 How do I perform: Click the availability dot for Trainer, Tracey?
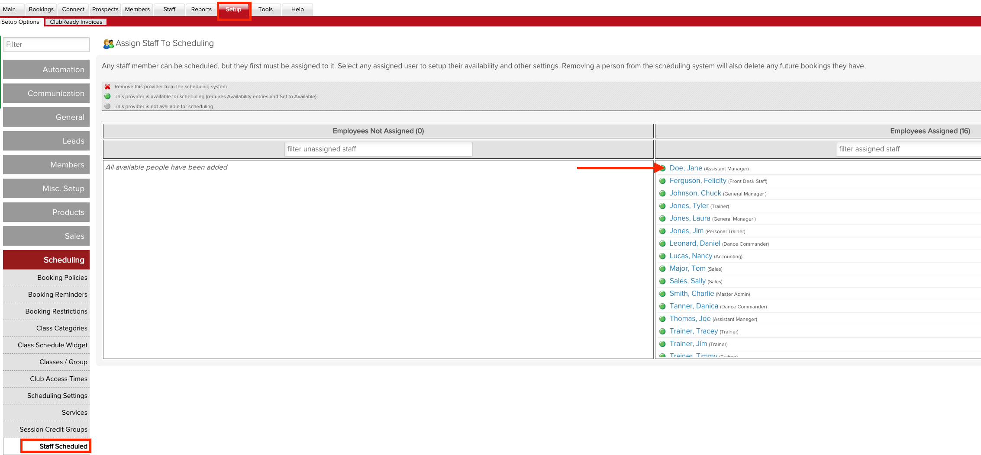point(662,331)
